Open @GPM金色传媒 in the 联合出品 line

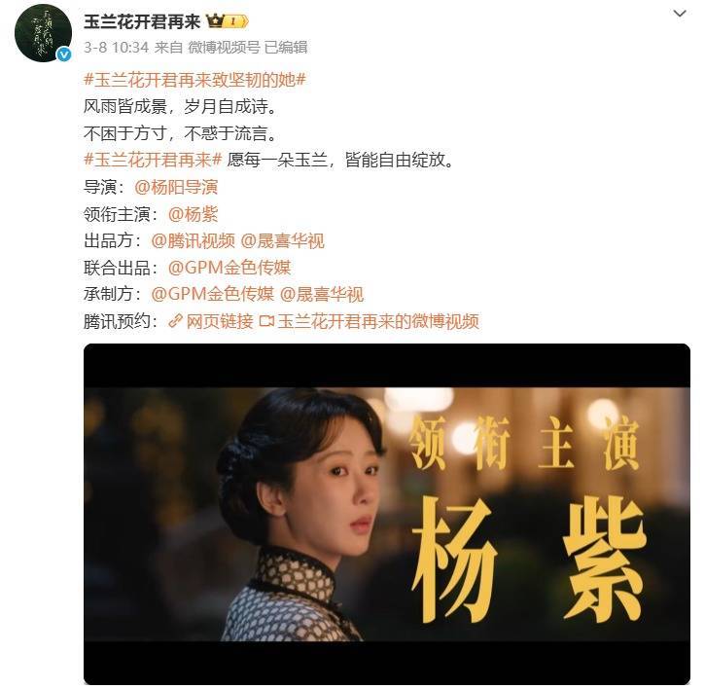pyautogui.click(x=229, y=268)
